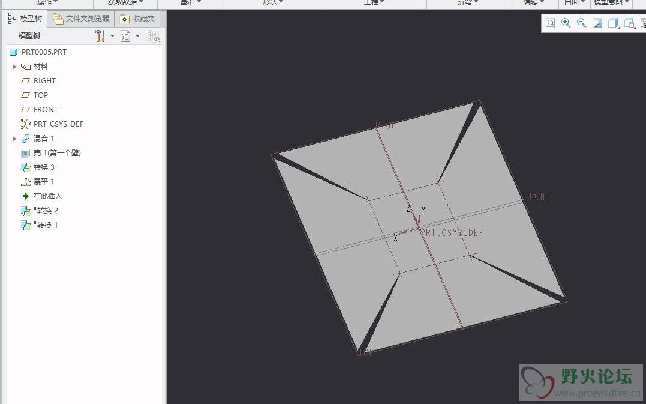Open the dropdown arrow beside the list icon
646x404 pixels.
click(137, 36)
